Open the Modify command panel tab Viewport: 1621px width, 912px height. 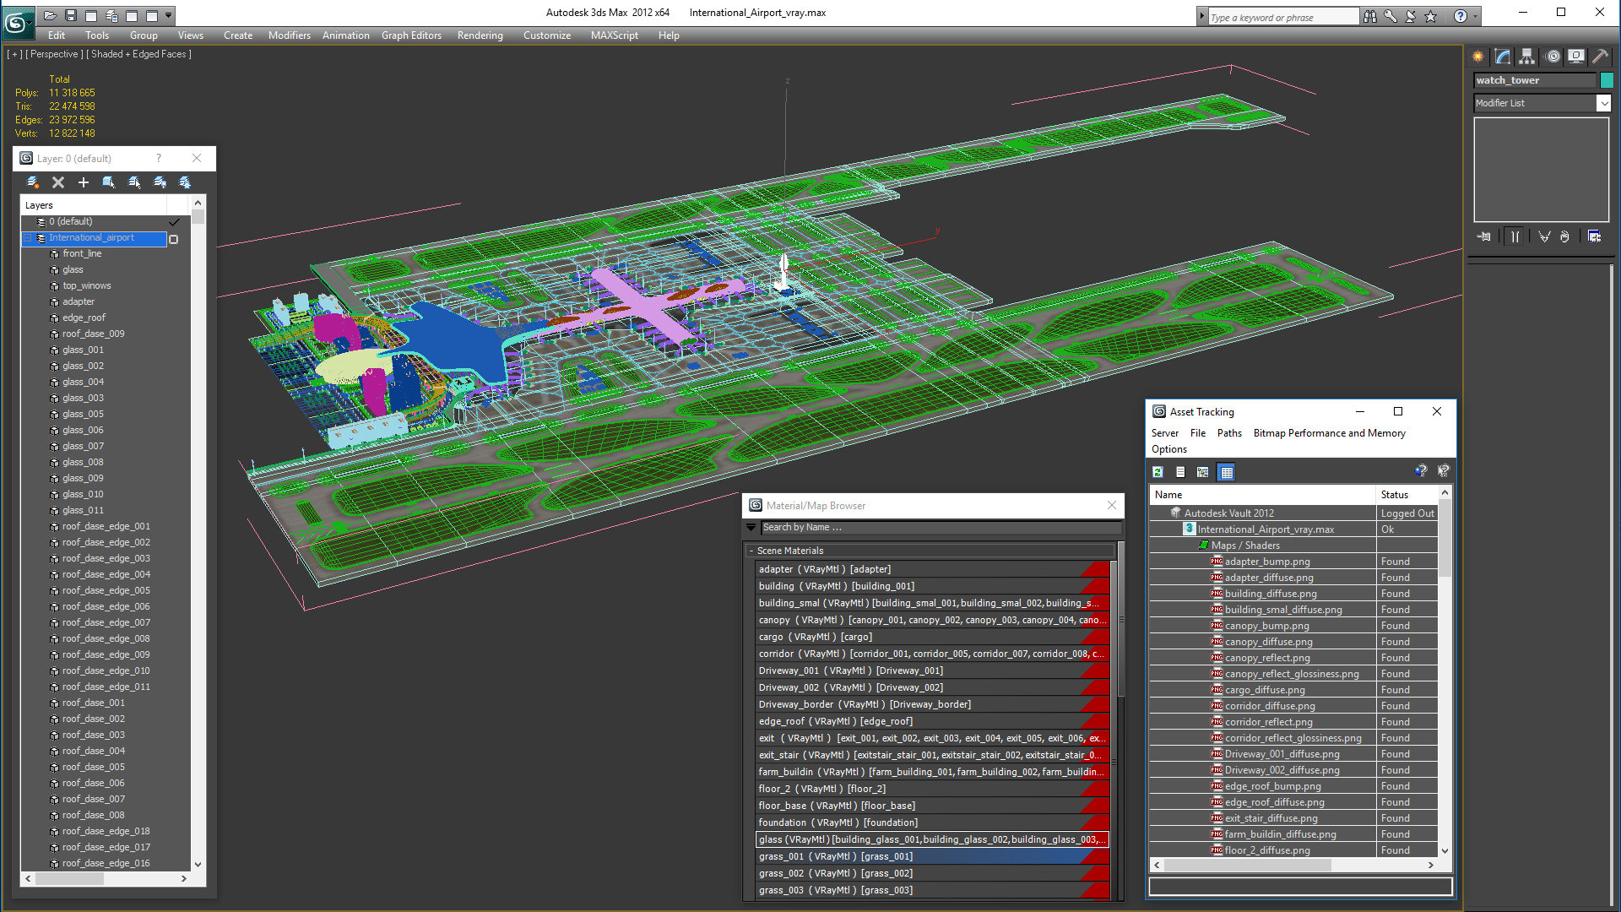click(1503, 57)
